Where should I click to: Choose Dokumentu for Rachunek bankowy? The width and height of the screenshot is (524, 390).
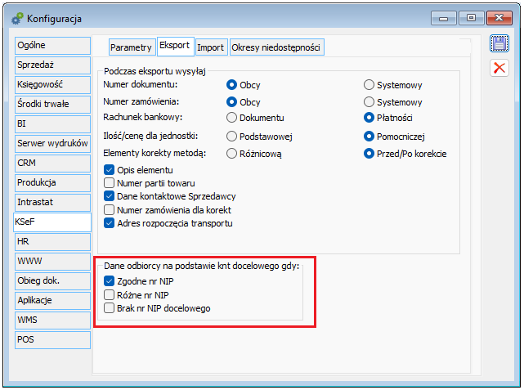232,117
